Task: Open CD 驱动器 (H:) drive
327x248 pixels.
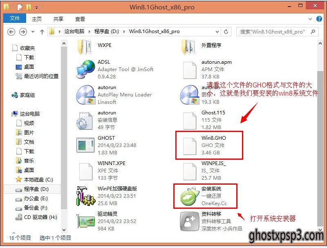Action: (x=40, y=217)
